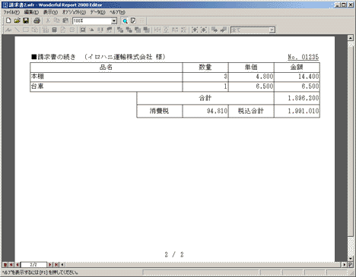The image size is (356, 277).
Task: Print the report using the printer icon
Action: click(x=37, y=20)
